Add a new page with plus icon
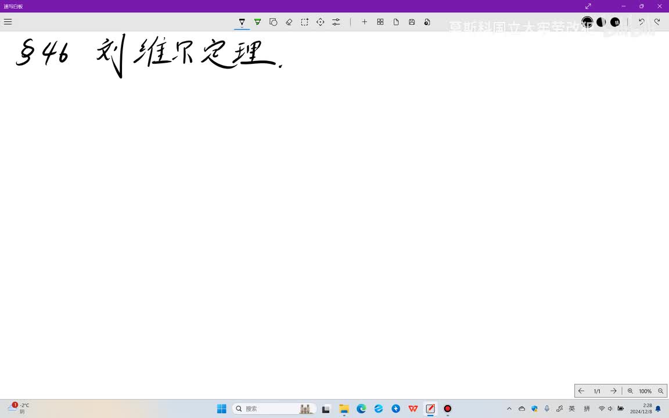669x418 pixels. pos(364,21)
